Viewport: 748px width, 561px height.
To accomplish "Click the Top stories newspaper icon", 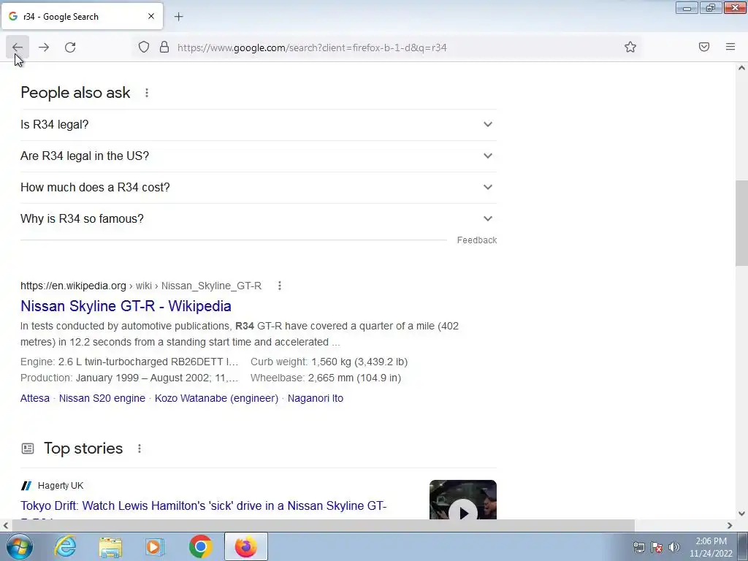I will [28, 449].
